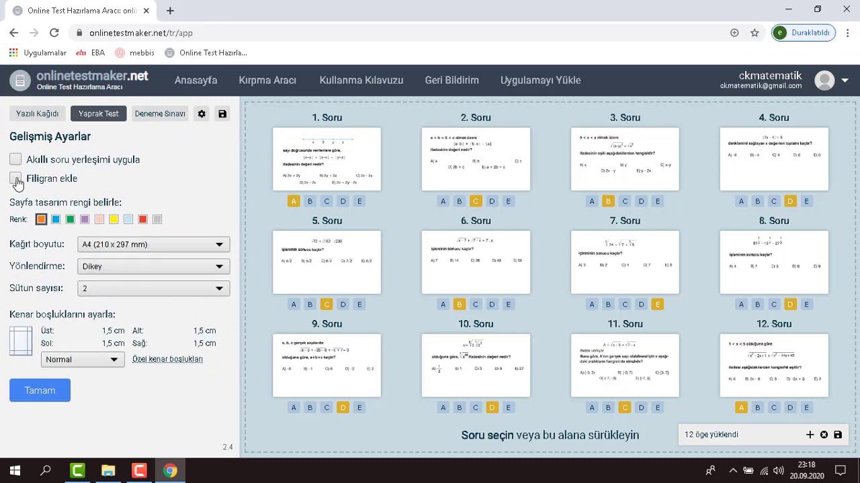
Task: Select the 7. Soru question thumbnail
Action: pos(625,262)
